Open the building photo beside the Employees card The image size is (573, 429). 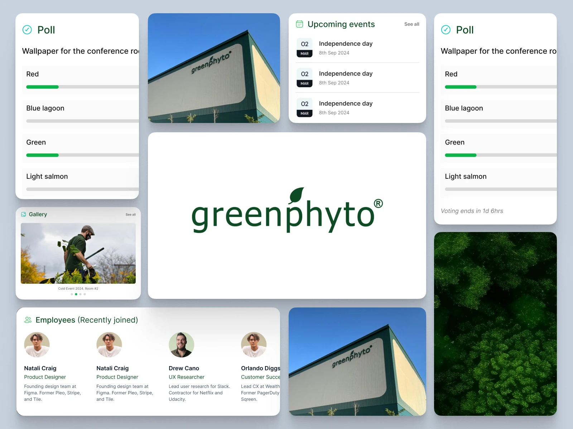click(357, 361)
